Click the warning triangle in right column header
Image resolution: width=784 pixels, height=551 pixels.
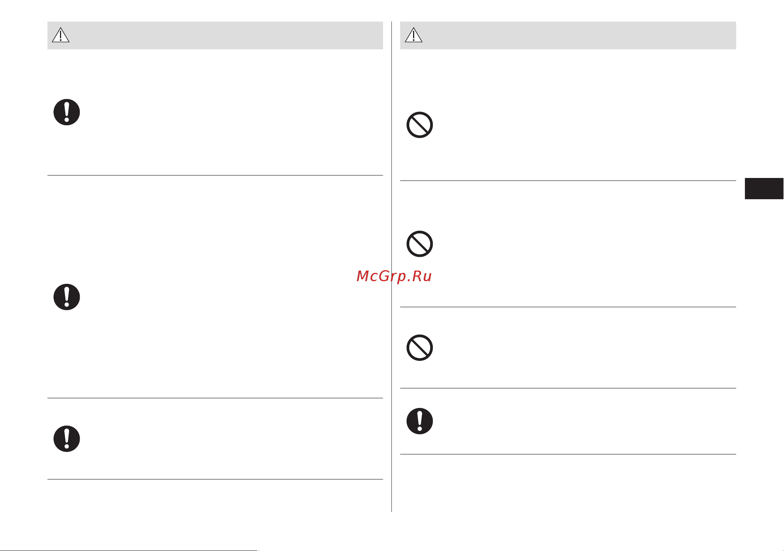tap(414, 35)
